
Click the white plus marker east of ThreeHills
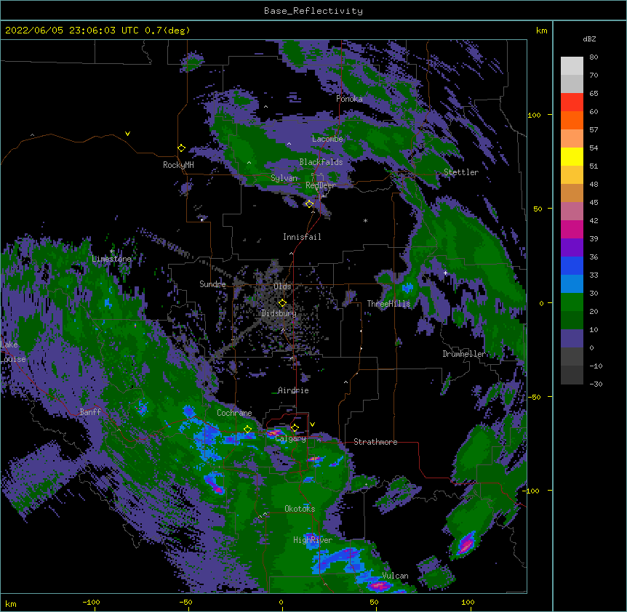[445, 273]
